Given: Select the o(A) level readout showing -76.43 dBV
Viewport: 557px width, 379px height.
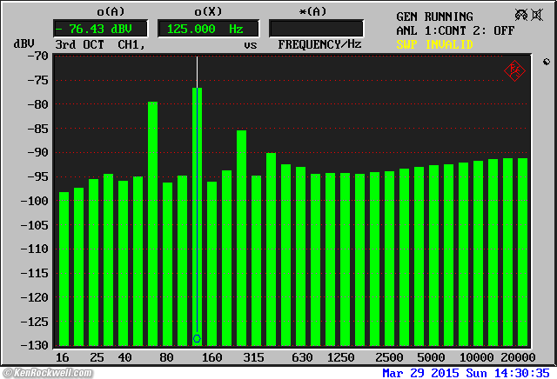Looking at the screenshot, I should 99,29.
